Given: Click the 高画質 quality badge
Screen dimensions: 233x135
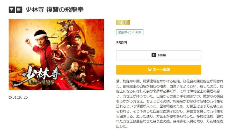Looking at the screenshot, I should (x=123, y=22).
